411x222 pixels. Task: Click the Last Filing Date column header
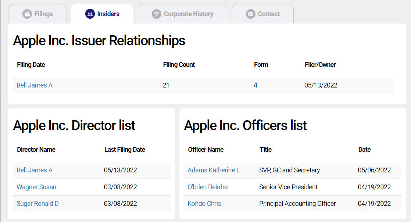coord(125,150)
